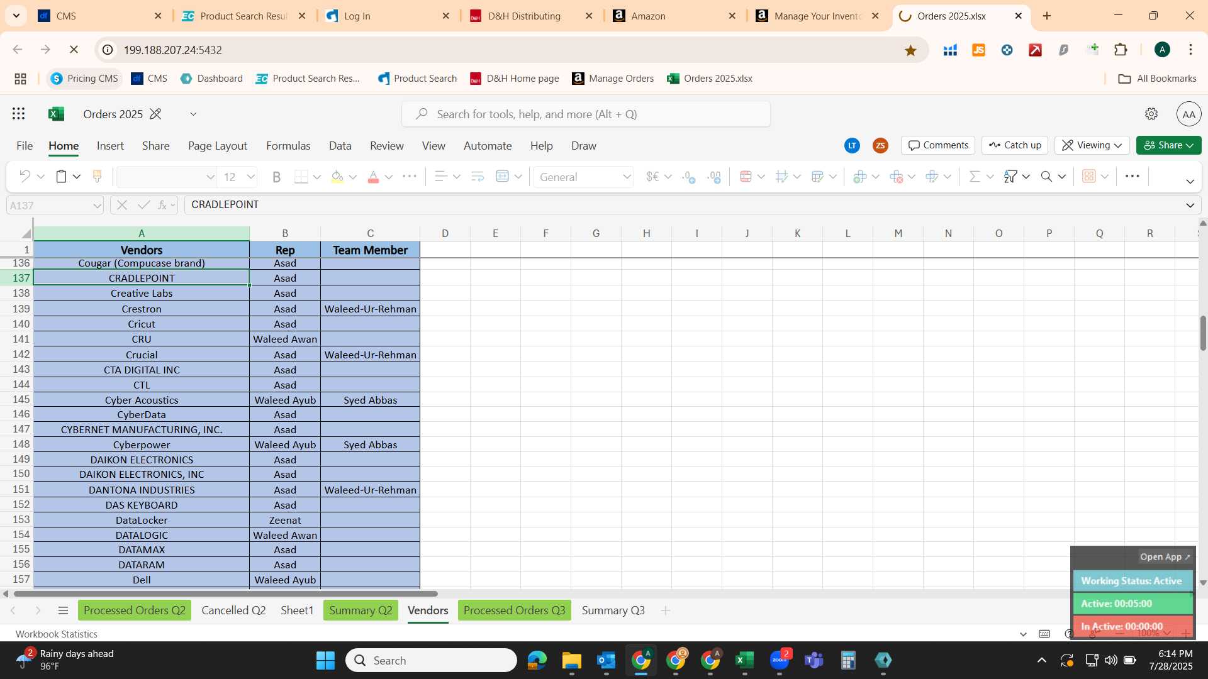Click the Paste clipboard icon
Screen dimensions: 1208x679
tap(61, 177)
